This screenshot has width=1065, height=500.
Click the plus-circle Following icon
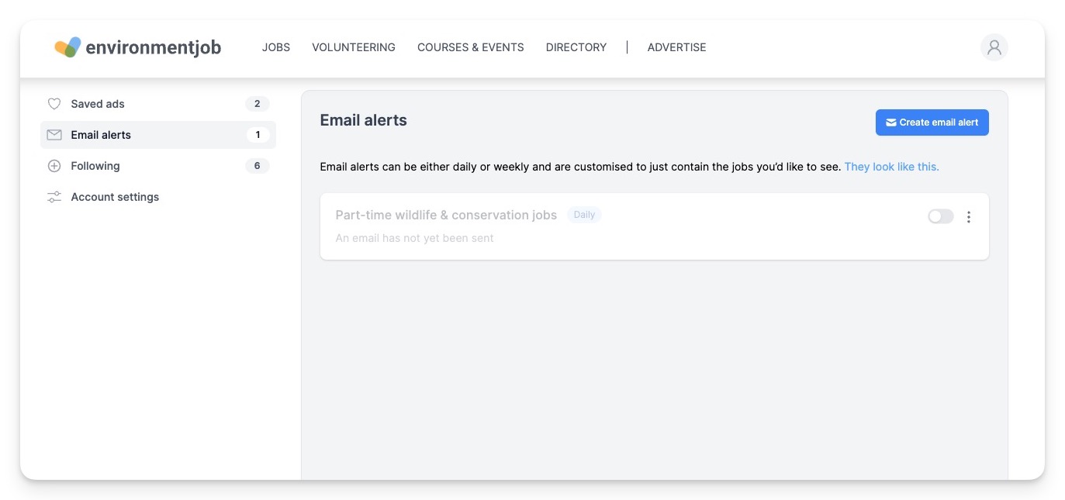click(x=54, y=166)
